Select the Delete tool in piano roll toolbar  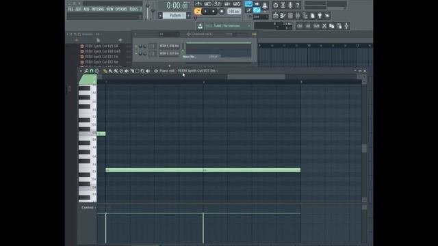coord(121,71)
